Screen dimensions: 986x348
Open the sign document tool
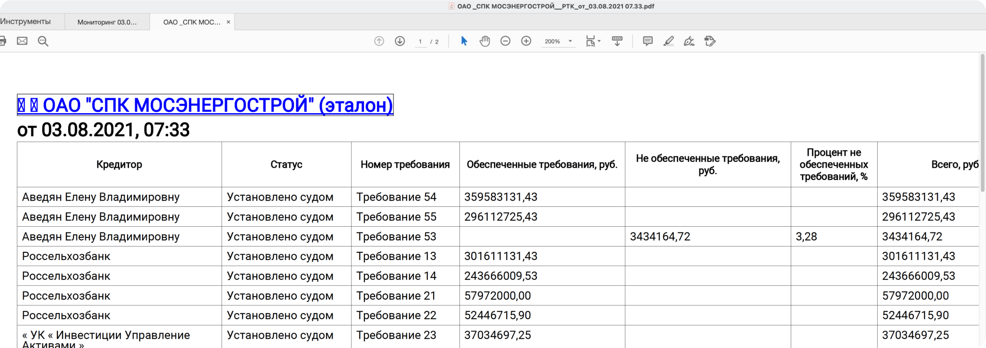pyautogui.click(x=689, y=41)
